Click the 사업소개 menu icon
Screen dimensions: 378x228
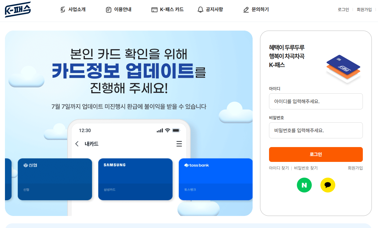coord(63,10)
